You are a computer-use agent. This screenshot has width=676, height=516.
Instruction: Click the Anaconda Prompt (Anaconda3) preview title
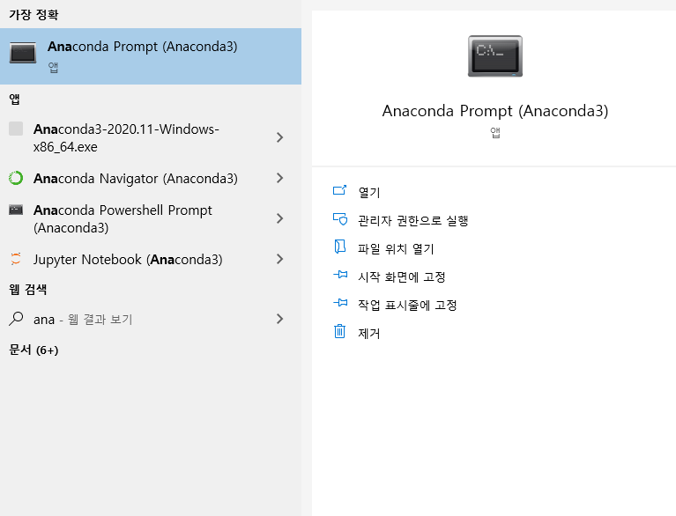point(495,111)
